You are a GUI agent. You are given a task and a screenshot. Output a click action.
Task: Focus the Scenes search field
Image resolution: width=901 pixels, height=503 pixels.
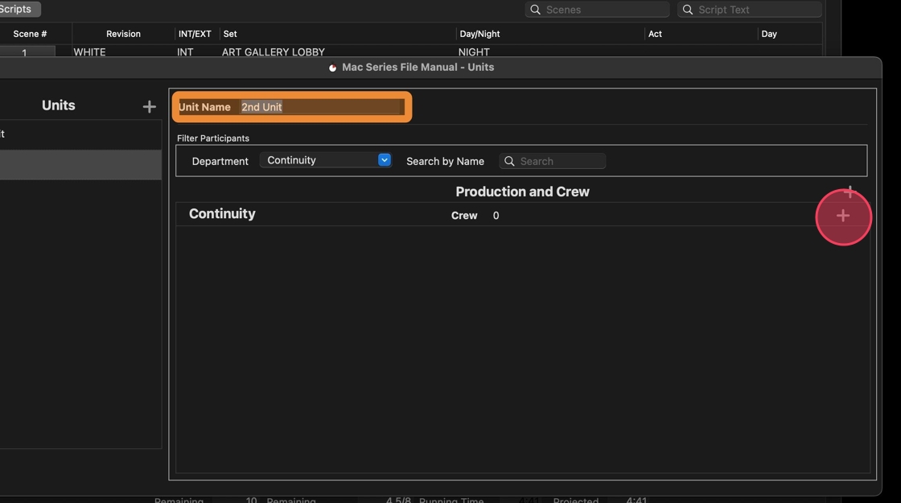pos(597,10)
